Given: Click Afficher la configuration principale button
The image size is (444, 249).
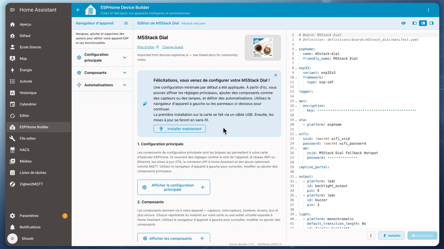Looking at the screenshot, I should (x=174, y=188).
